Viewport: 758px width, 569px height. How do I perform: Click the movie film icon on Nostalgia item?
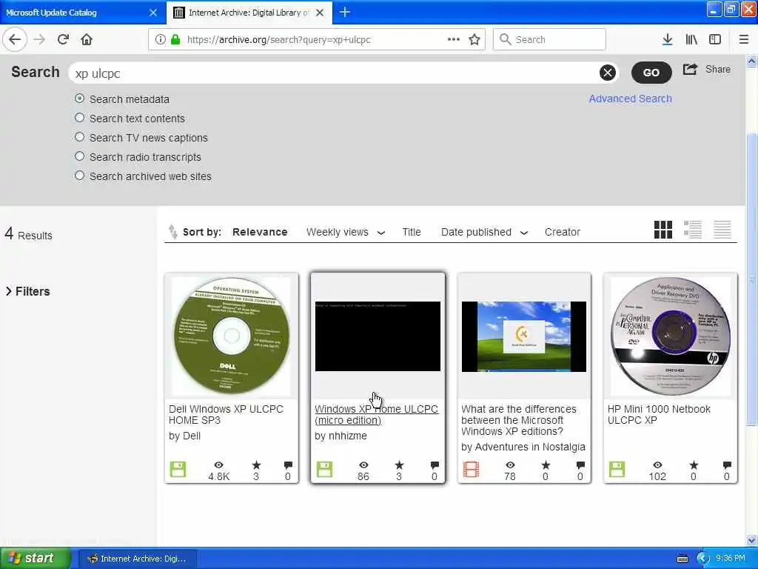click(471, 469)
